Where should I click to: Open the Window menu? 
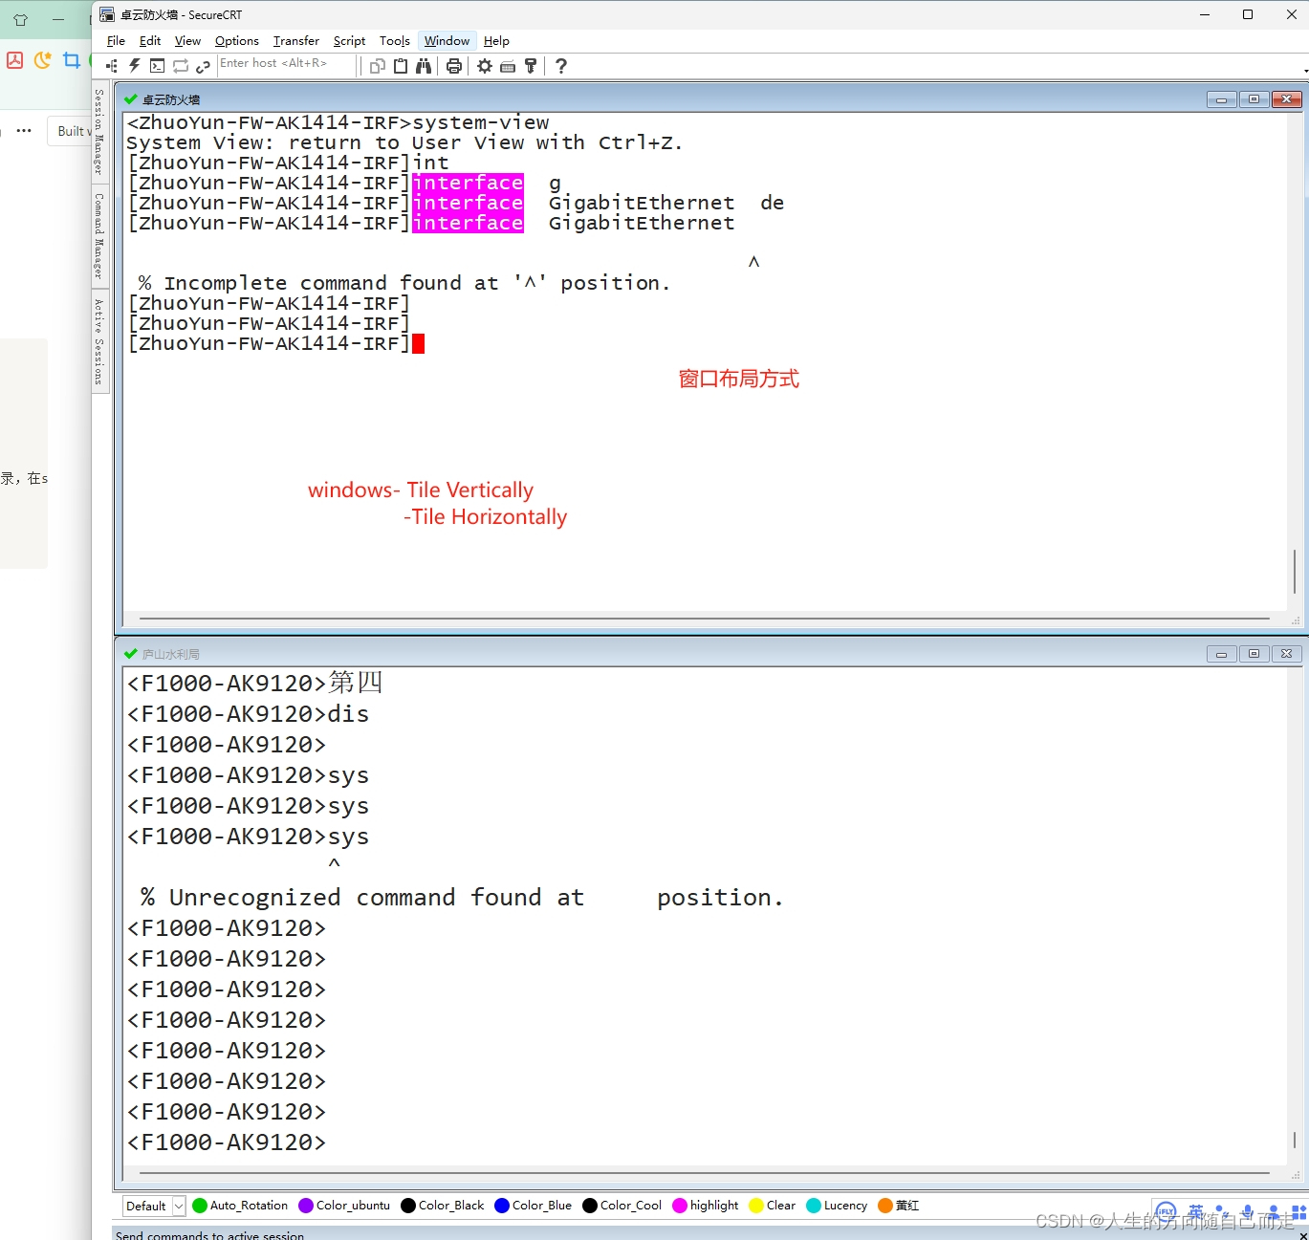tap(447, 41)
